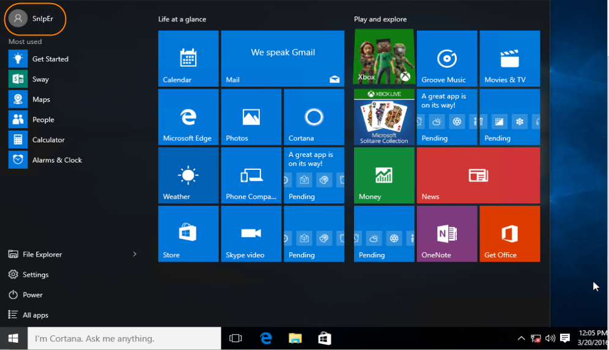This screenshot has width=609, height=350.
Task: Launch Microsoft Edge from the Start tile
Action: click(x=188, y=117)
